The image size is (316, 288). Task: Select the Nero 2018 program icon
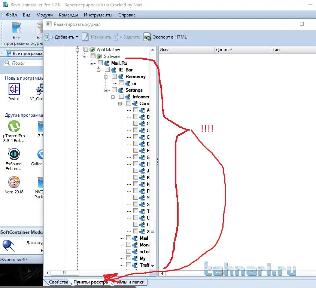click(14, 182)
